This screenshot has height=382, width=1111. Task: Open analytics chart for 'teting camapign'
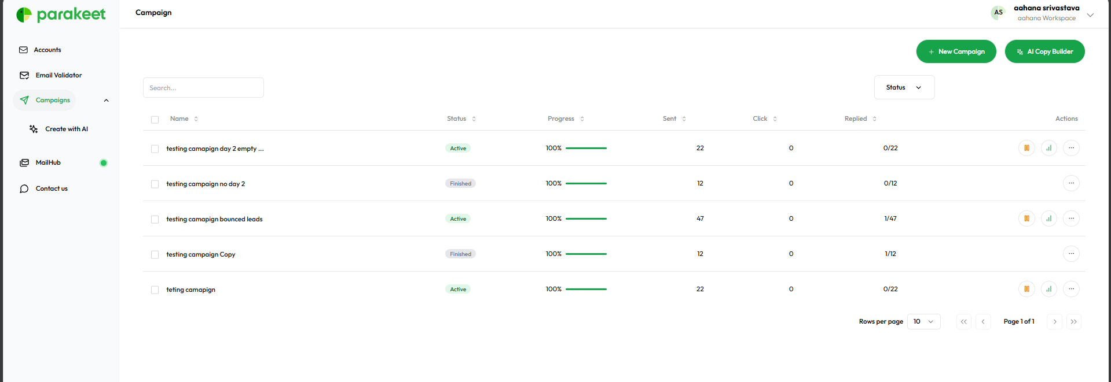(x=1048, y=289)
